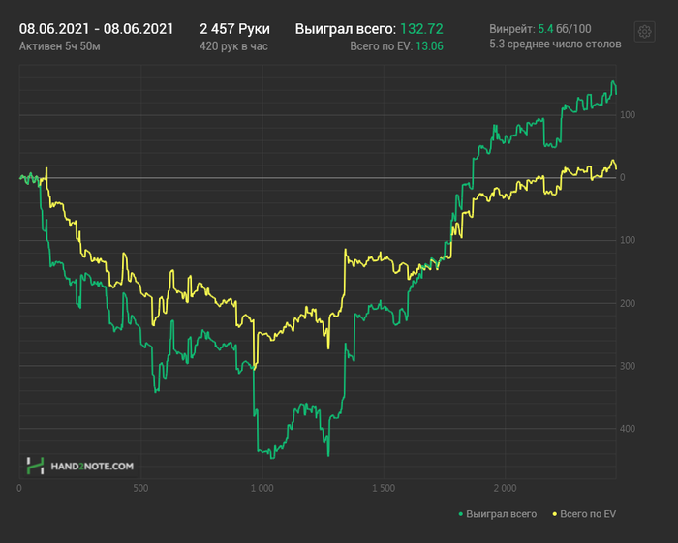Toggle the 'Всего по EV' yellow legend entry
Image resolution: width=678 pixels, height=543 pixels.
point(584,514)
